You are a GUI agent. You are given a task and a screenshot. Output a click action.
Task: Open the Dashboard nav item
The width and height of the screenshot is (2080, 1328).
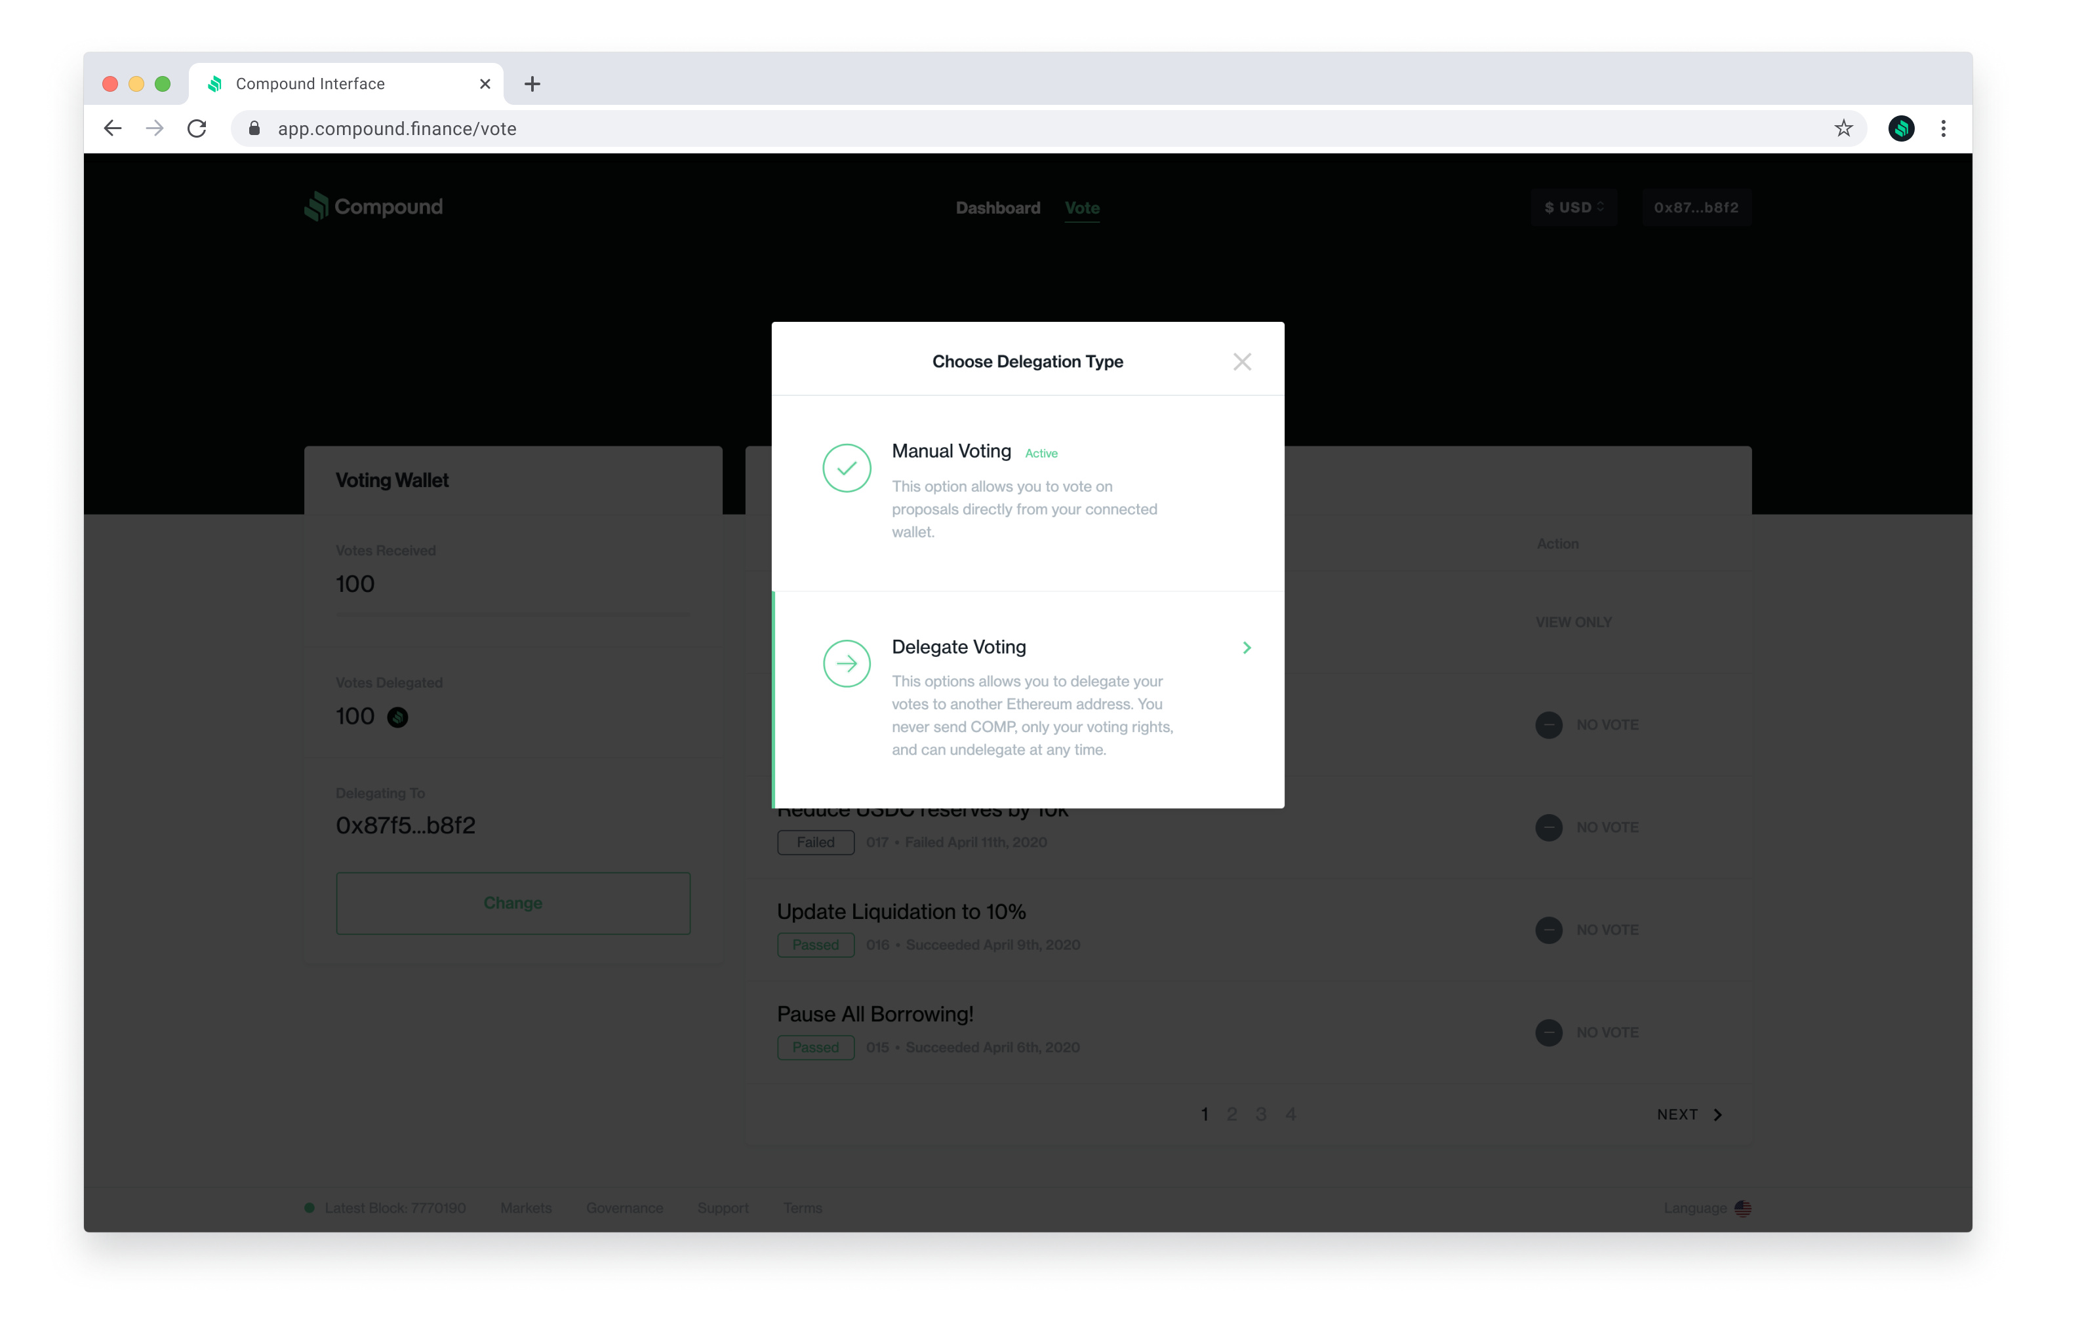tap(997, 208)
